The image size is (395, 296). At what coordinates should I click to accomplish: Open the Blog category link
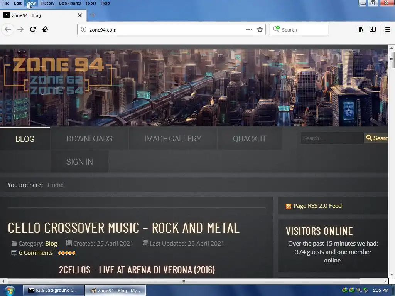(51, 244)
